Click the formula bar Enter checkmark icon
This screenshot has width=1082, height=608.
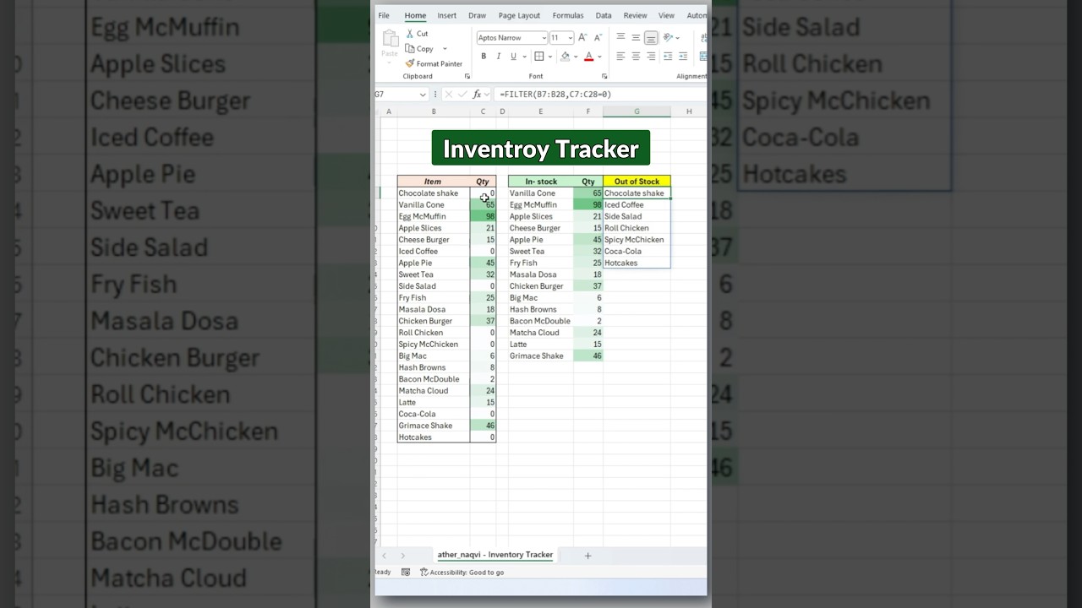462,95
